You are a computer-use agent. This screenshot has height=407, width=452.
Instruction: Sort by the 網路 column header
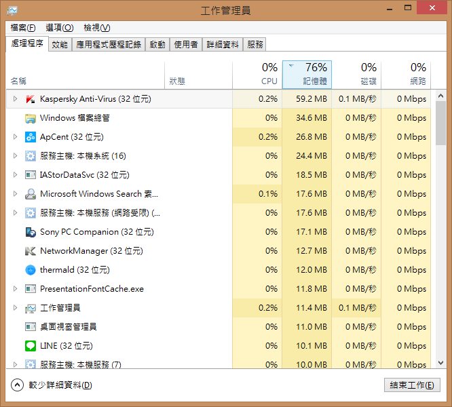(x=406, y=75)
